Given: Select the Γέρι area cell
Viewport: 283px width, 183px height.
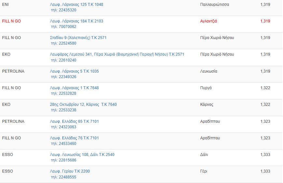Looking at the screenshot, I should [x=204, y=171].
